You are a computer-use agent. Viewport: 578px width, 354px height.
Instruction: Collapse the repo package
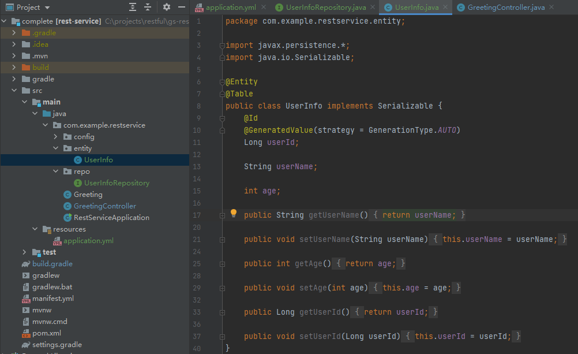(55, 172)
